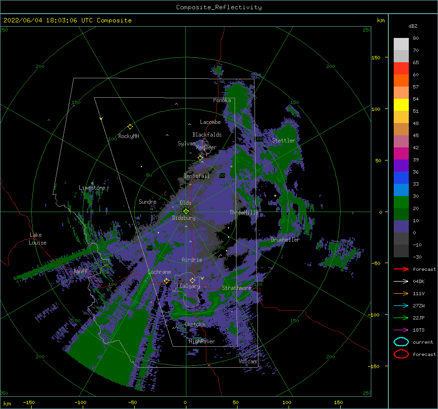438x409 pixels.
Task: Select the 54 dBZ yellow swatch
Action: [401, 105]
